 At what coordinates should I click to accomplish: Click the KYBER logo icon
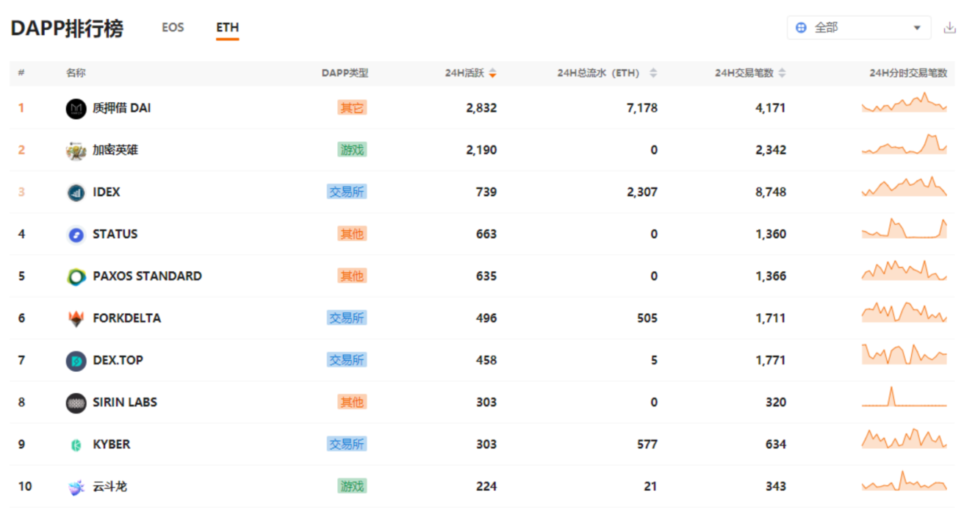tap(76, 445)
